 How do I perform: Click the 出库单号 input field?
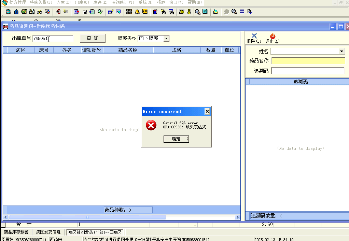click(x=53, y=39)
